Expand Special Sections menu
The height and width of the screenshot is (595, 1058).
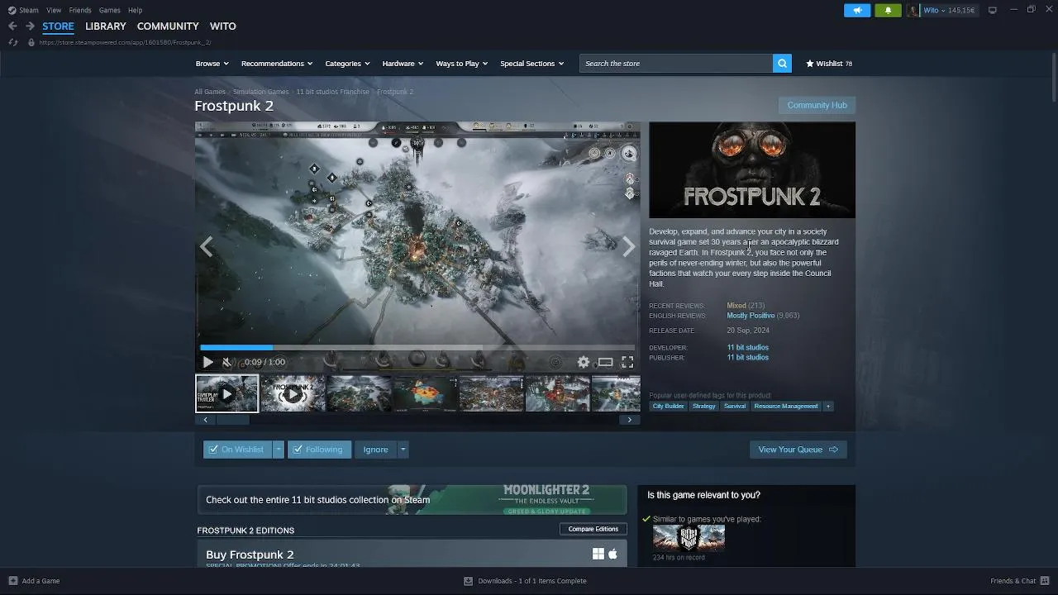click(531, 64)
